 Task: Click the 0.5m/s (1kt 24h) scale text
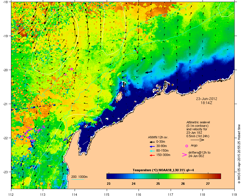click(x=198, y=136)
